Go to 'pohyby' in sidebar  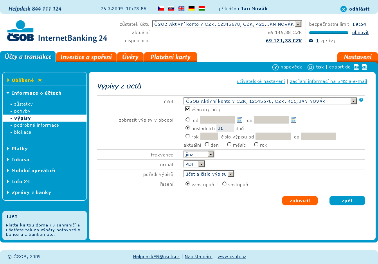22,111
